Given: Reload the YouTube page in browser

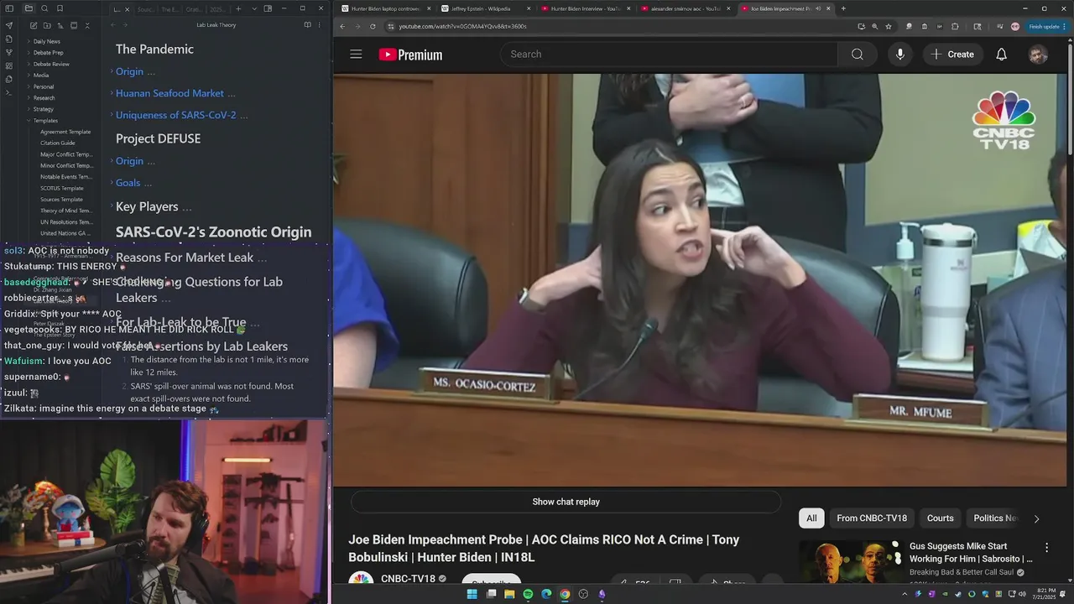Looking at the screenshot, I should coord(373,26).
